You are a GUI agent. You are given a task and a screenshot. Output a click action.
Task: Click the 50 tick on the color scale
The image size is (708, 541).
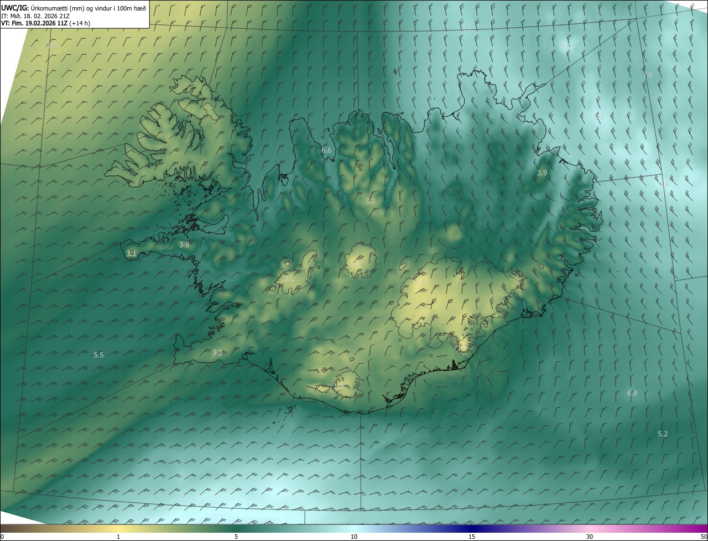(x=704, y=537)
